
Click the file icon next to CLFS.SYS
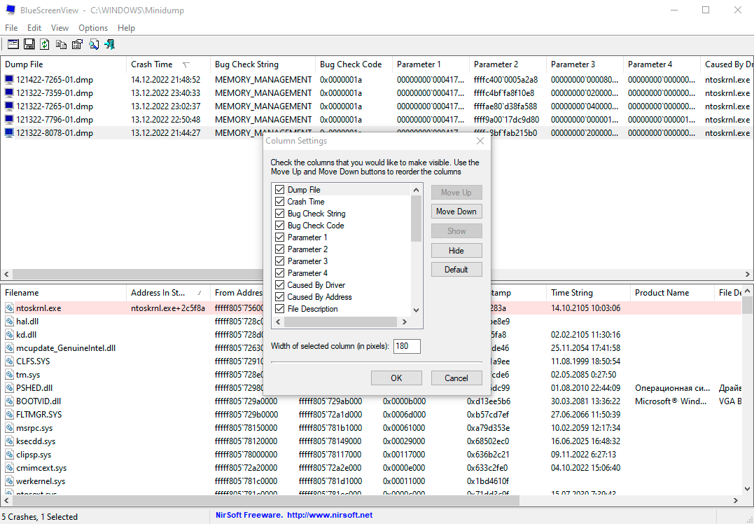click(x=9, y=361)
